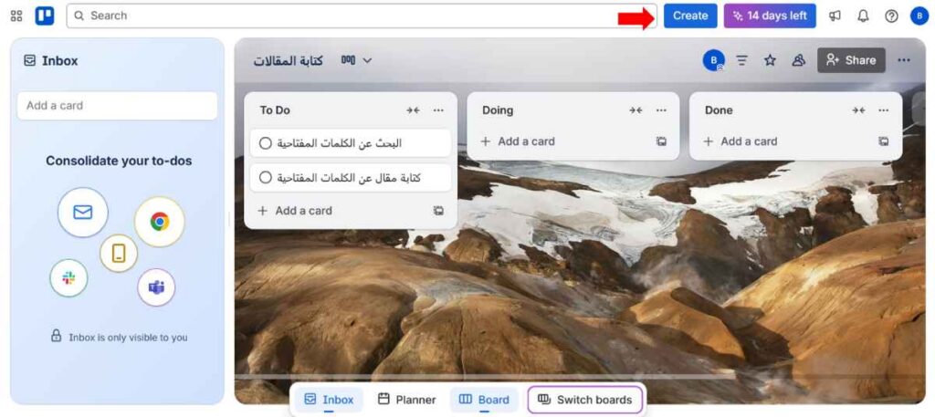The width and height of the screenshot is (935, 417).
Task: Open board member avatar B
Action: click(x=714, y=60)
